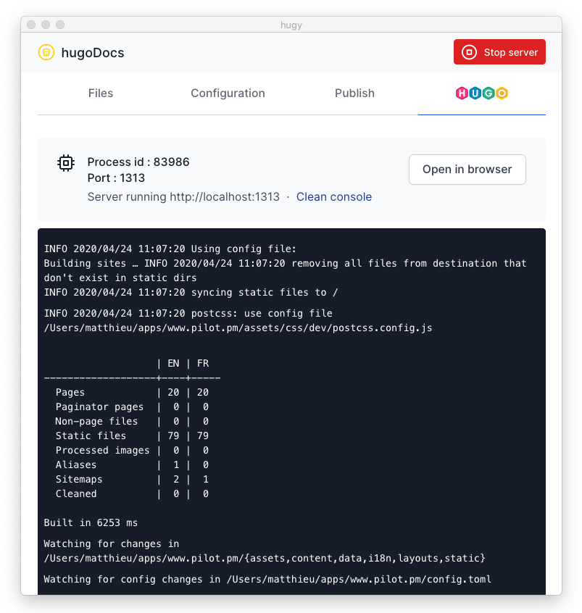Click the Static files row

click(132, 435)
